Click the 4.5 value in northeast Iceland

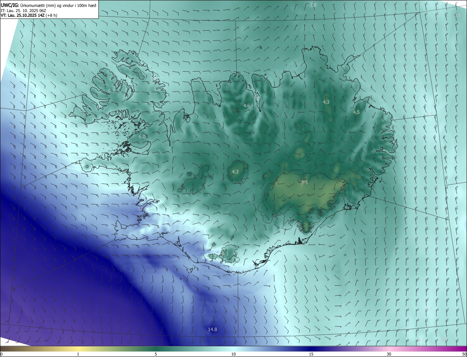coord(356,112)
